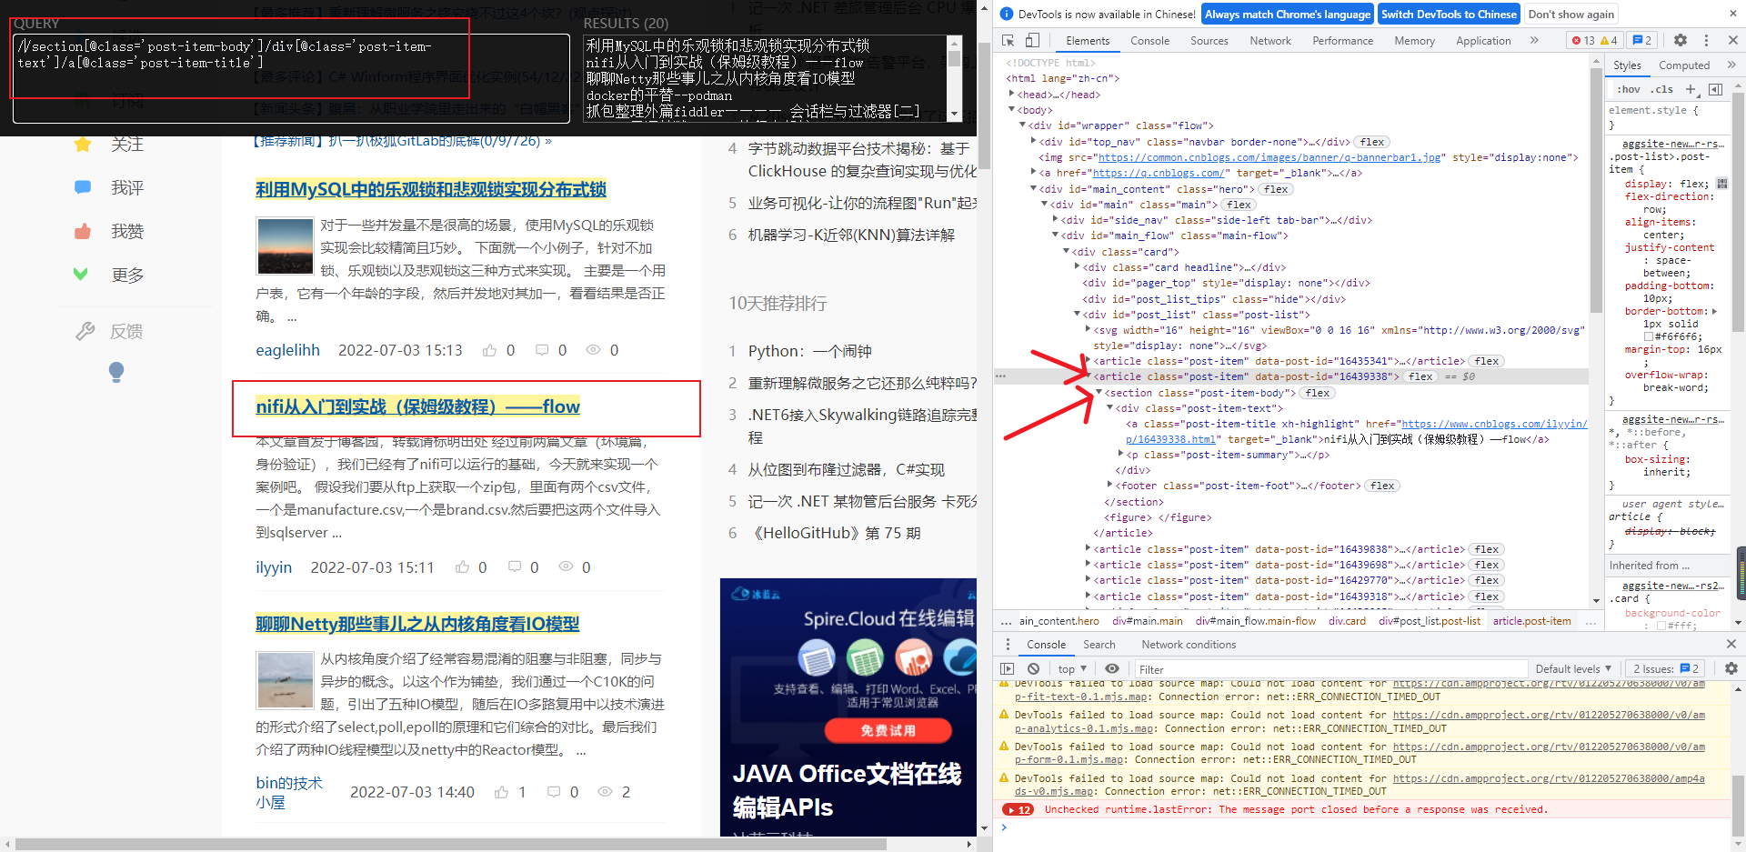Click the wrench icon beside 反馈
This screenshot has width=1746, height=852.
click(85, 331)
